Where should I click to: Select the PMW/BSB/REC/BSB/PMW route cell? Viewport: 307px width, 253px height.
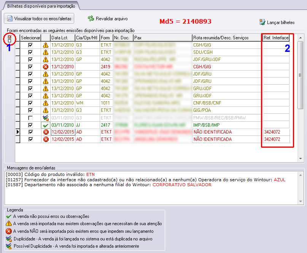click(227, 118)
